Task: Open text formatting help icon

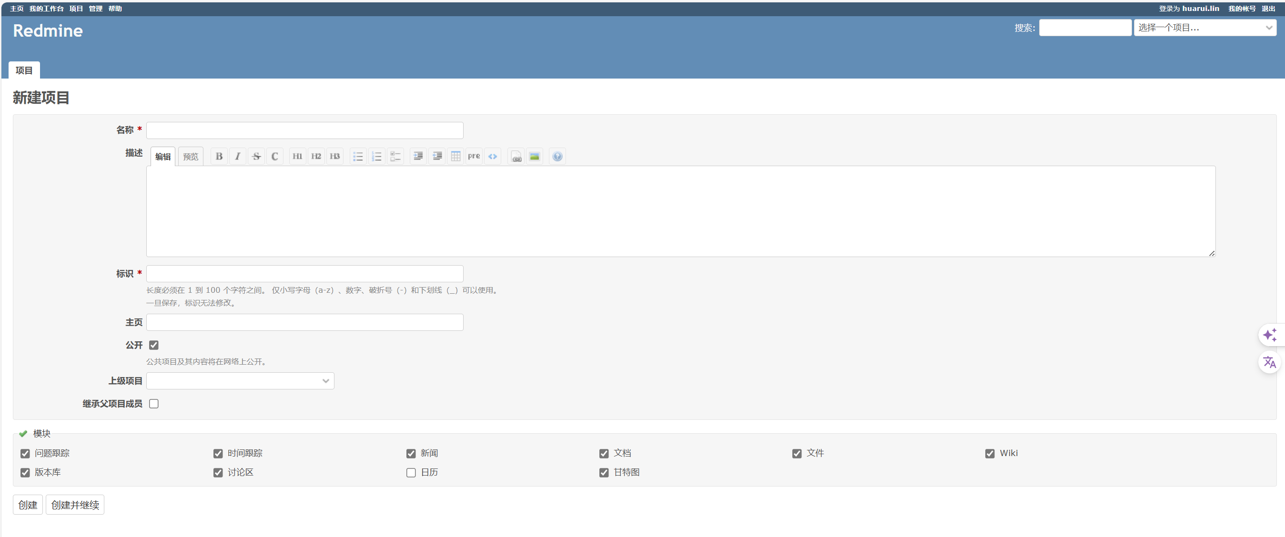Action: [x=557, y=156]
